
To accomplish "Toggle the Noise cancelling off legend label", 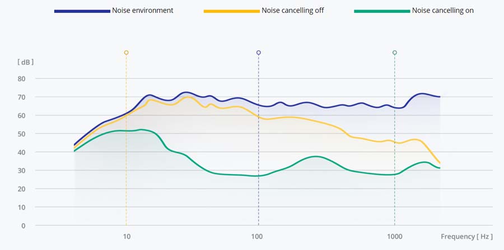I will click(292, 11).
